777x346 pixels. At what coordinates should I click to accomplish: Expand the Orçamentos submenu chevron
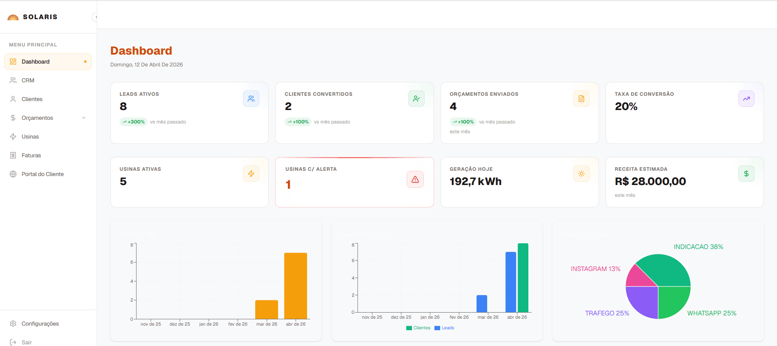(84, 118)
